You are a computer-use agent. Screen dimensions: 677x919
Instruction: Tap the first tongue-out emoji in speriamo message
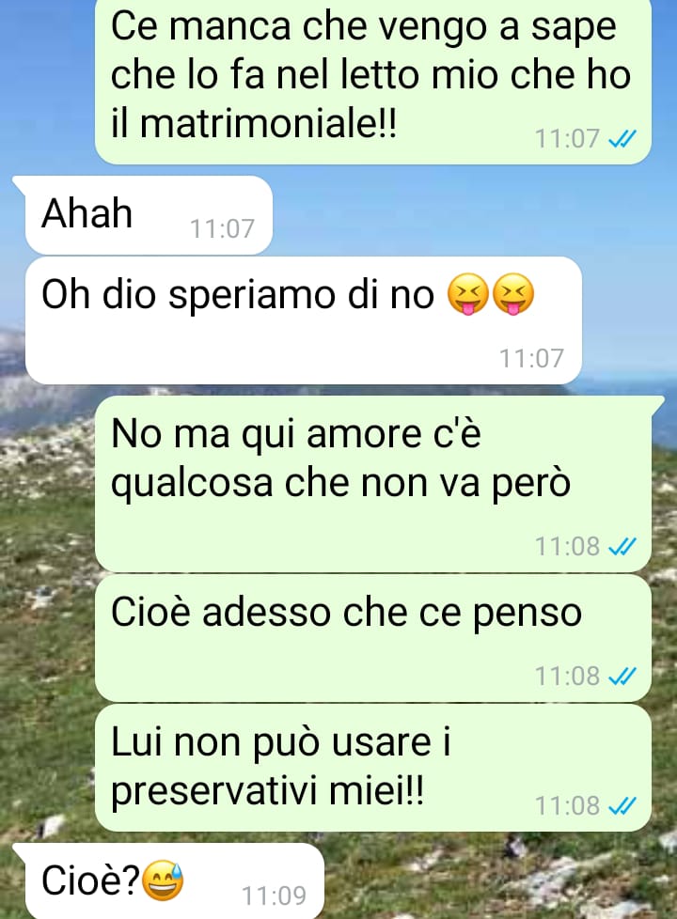(467, 295)
